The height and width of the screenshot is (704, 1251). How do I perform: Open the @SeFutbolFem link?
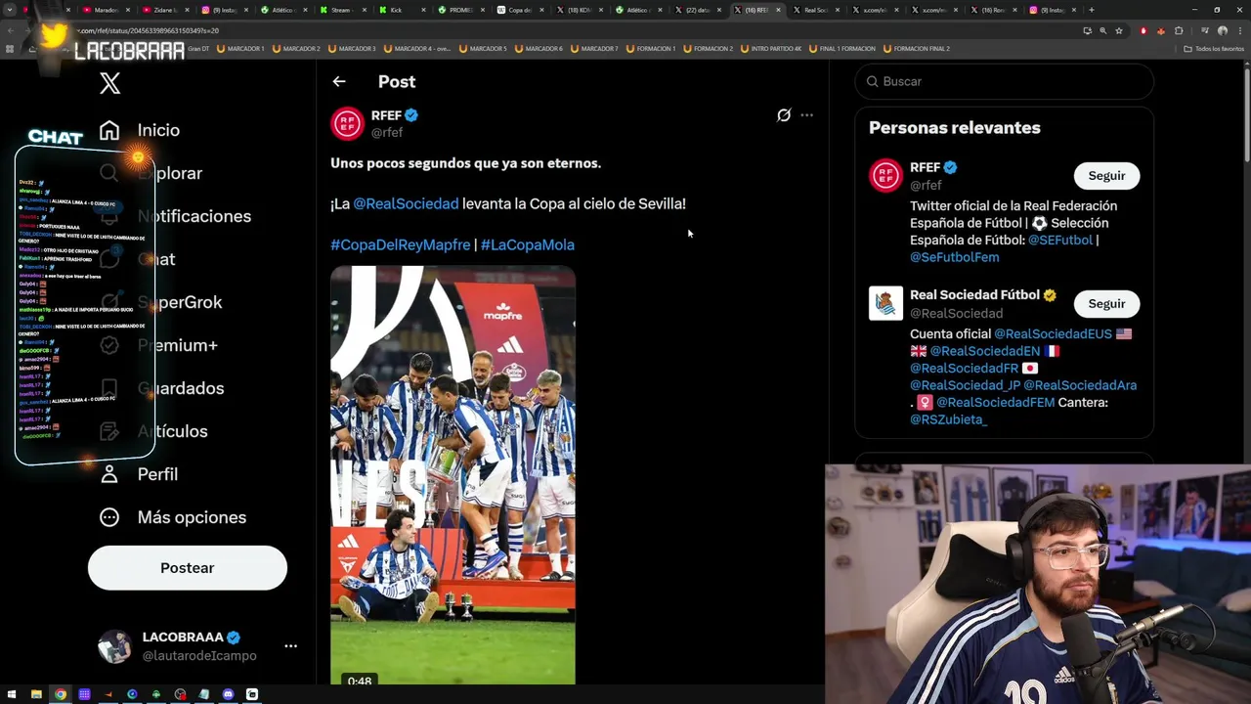pos(954,257)
